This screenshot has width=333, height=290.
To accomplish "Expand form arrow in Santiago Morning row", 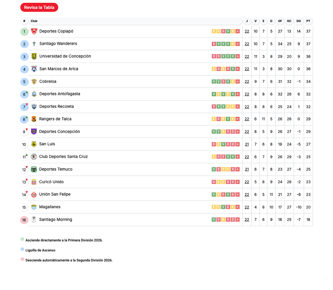I will (x=238, y=220).
